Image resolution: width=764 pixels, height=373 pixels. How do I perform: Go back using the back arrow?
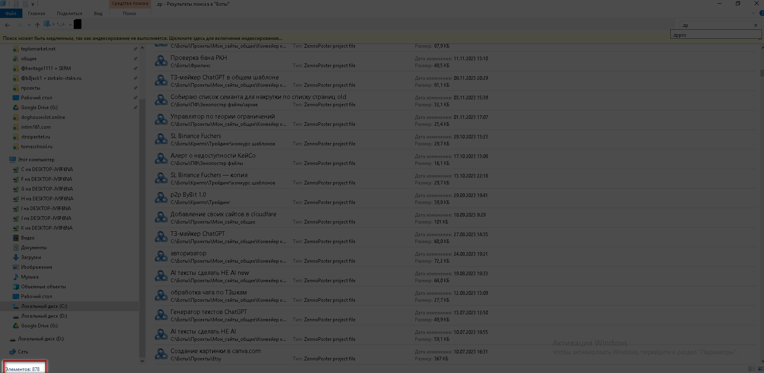(7, 25)
